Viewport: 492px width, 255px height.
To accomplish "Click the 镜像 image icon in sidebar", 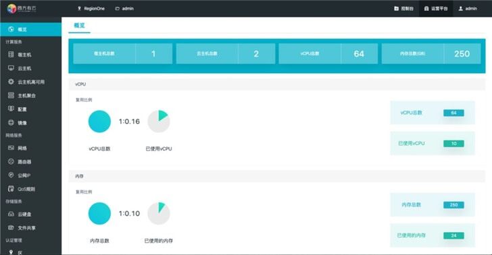I will pos(11,123).
